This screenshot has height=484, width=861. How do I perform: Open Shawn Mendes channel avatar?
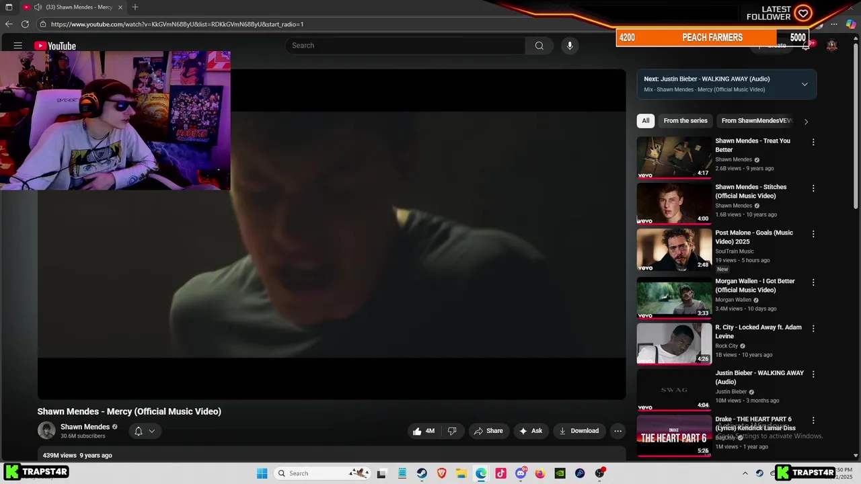(46, 431)
